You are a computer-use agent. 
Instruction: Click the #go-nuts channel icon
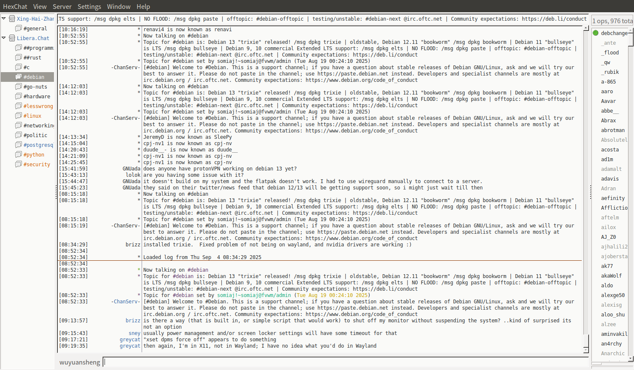pos(19,86)
